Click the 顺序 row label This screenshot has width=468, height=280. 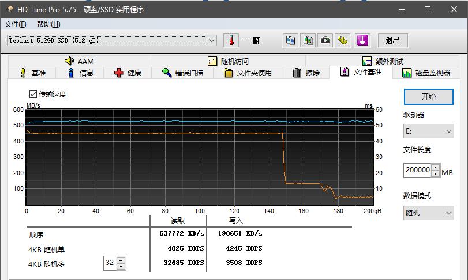click(36, 234)
